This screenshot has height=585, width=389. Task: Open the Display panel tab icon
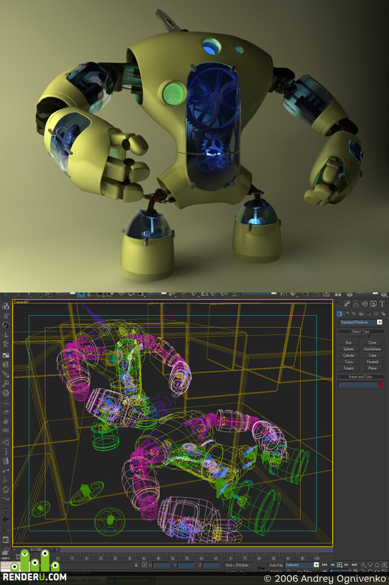pyautogui.click(x=373, y=304)
